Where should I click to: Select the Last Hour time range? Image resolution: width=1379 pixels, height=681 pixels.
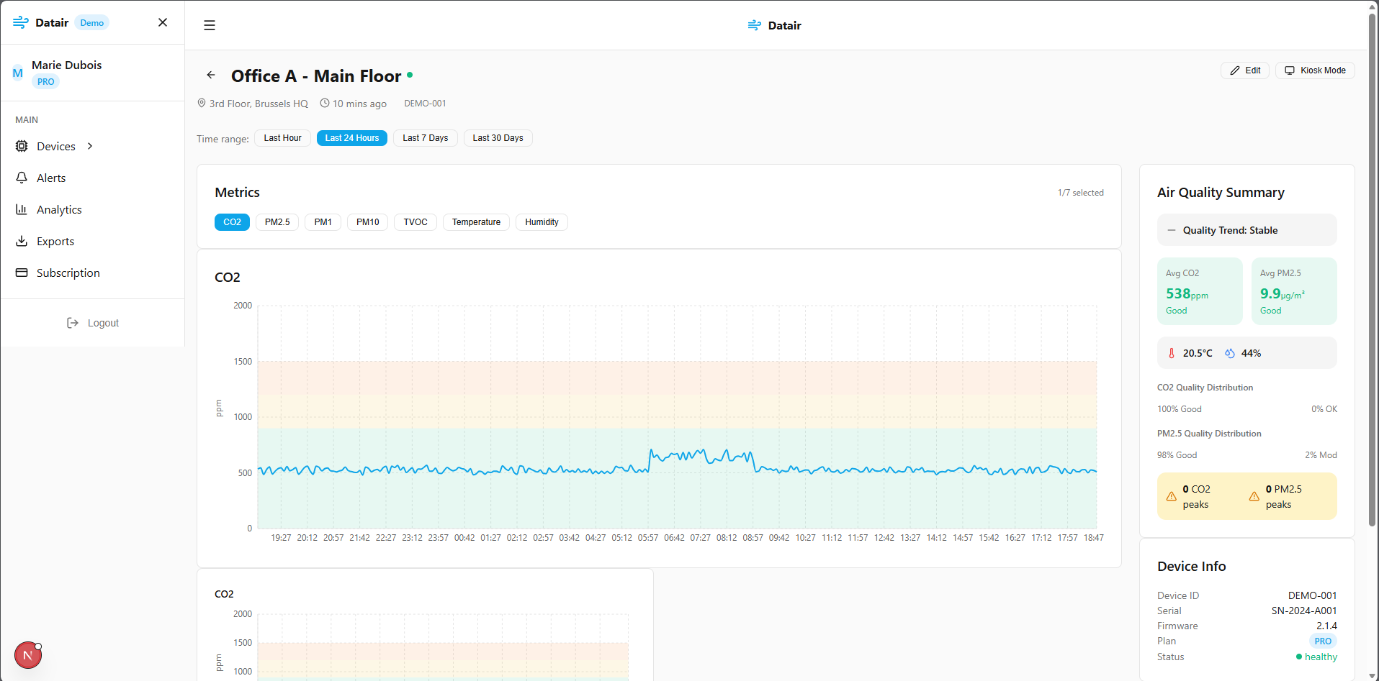point(282,138)
